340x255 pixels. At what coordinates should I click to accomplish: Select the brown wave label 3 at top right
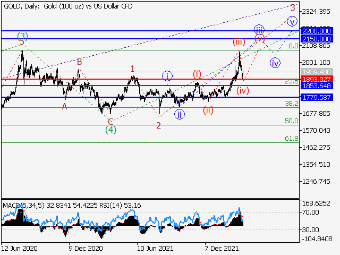(x=293, y=8)
